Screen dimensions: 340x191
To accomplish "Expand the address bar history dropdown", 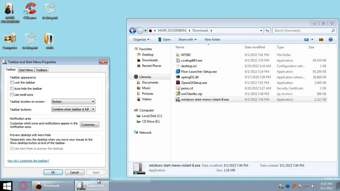I will 261,31.
